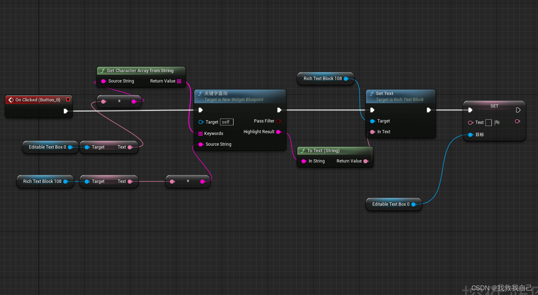
Task: Select the SET node header
Action: click(x=494, y=106)
